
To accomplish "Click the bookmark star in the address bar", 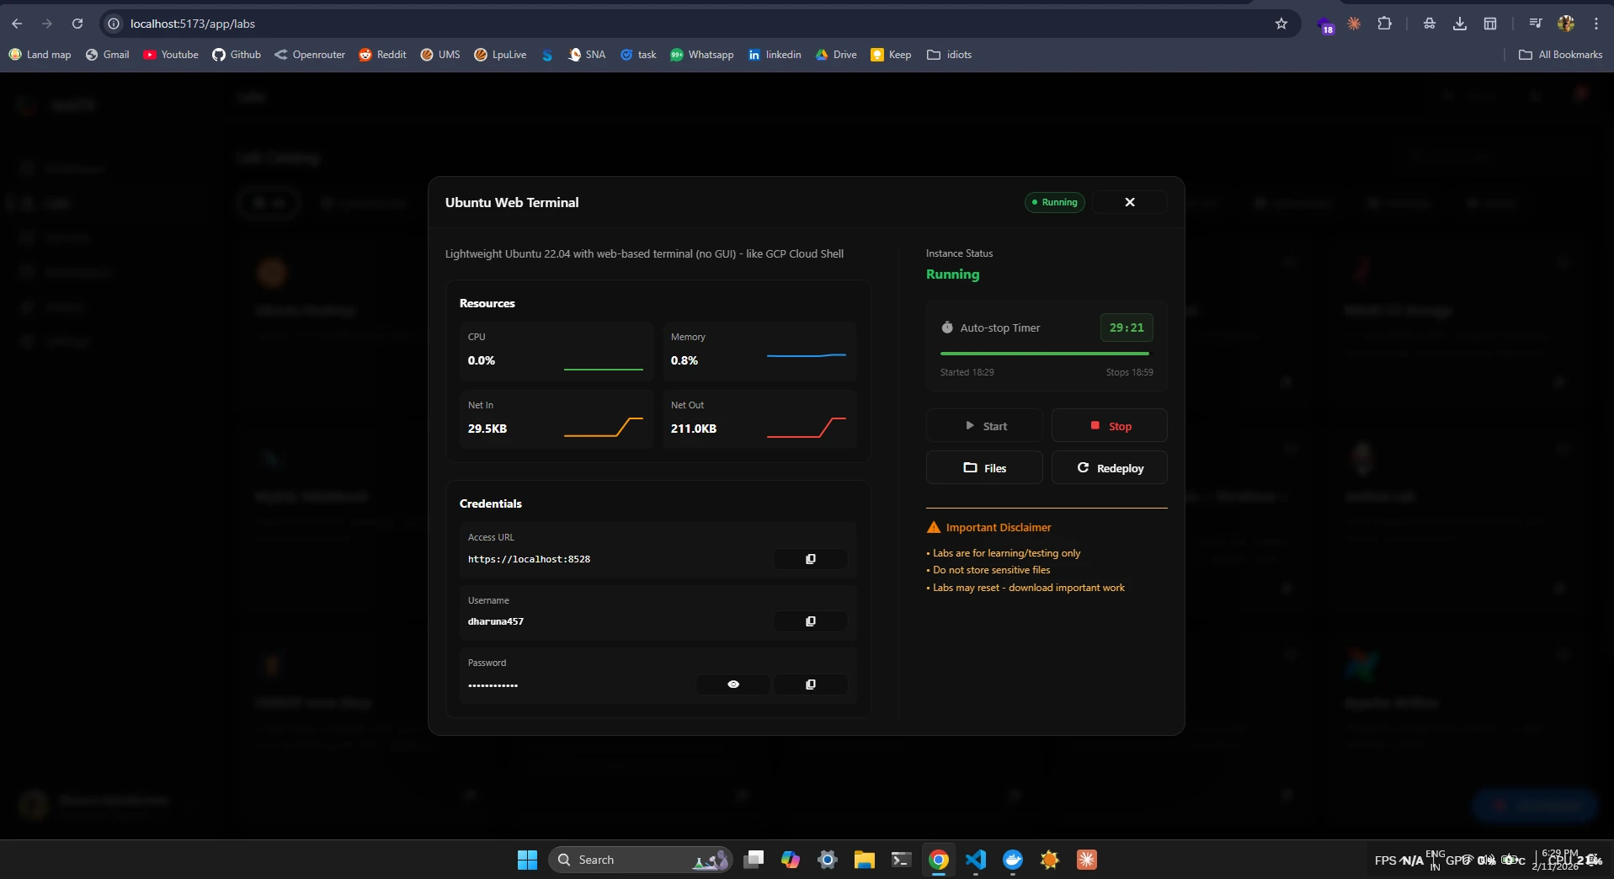I will (1281, 24).
